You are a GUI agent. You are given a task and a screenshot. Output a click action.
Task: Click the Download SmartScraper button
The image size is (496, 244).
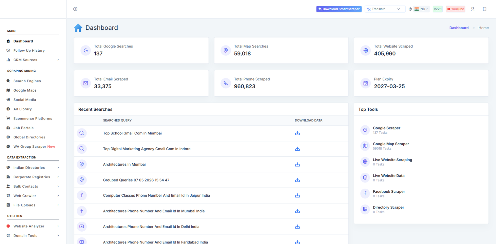click(x=339, y=9)
